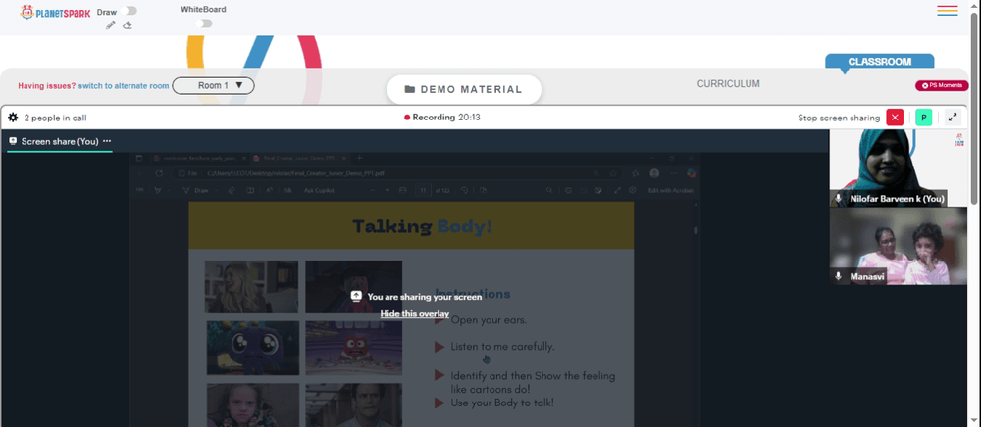Open call settings gear icon
Viewport: 981px width, 427px height.
tap(13, 118)
